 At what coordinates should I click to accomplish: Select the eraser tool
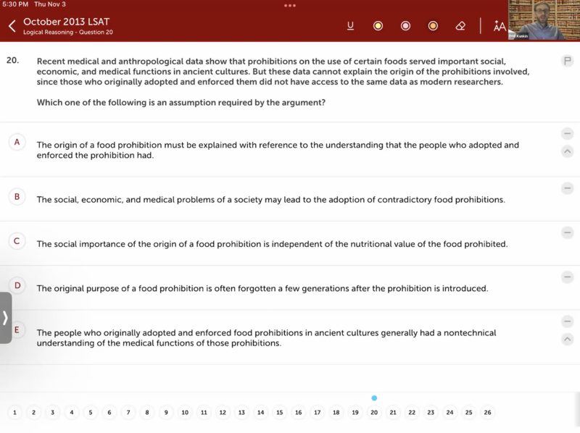460,26
